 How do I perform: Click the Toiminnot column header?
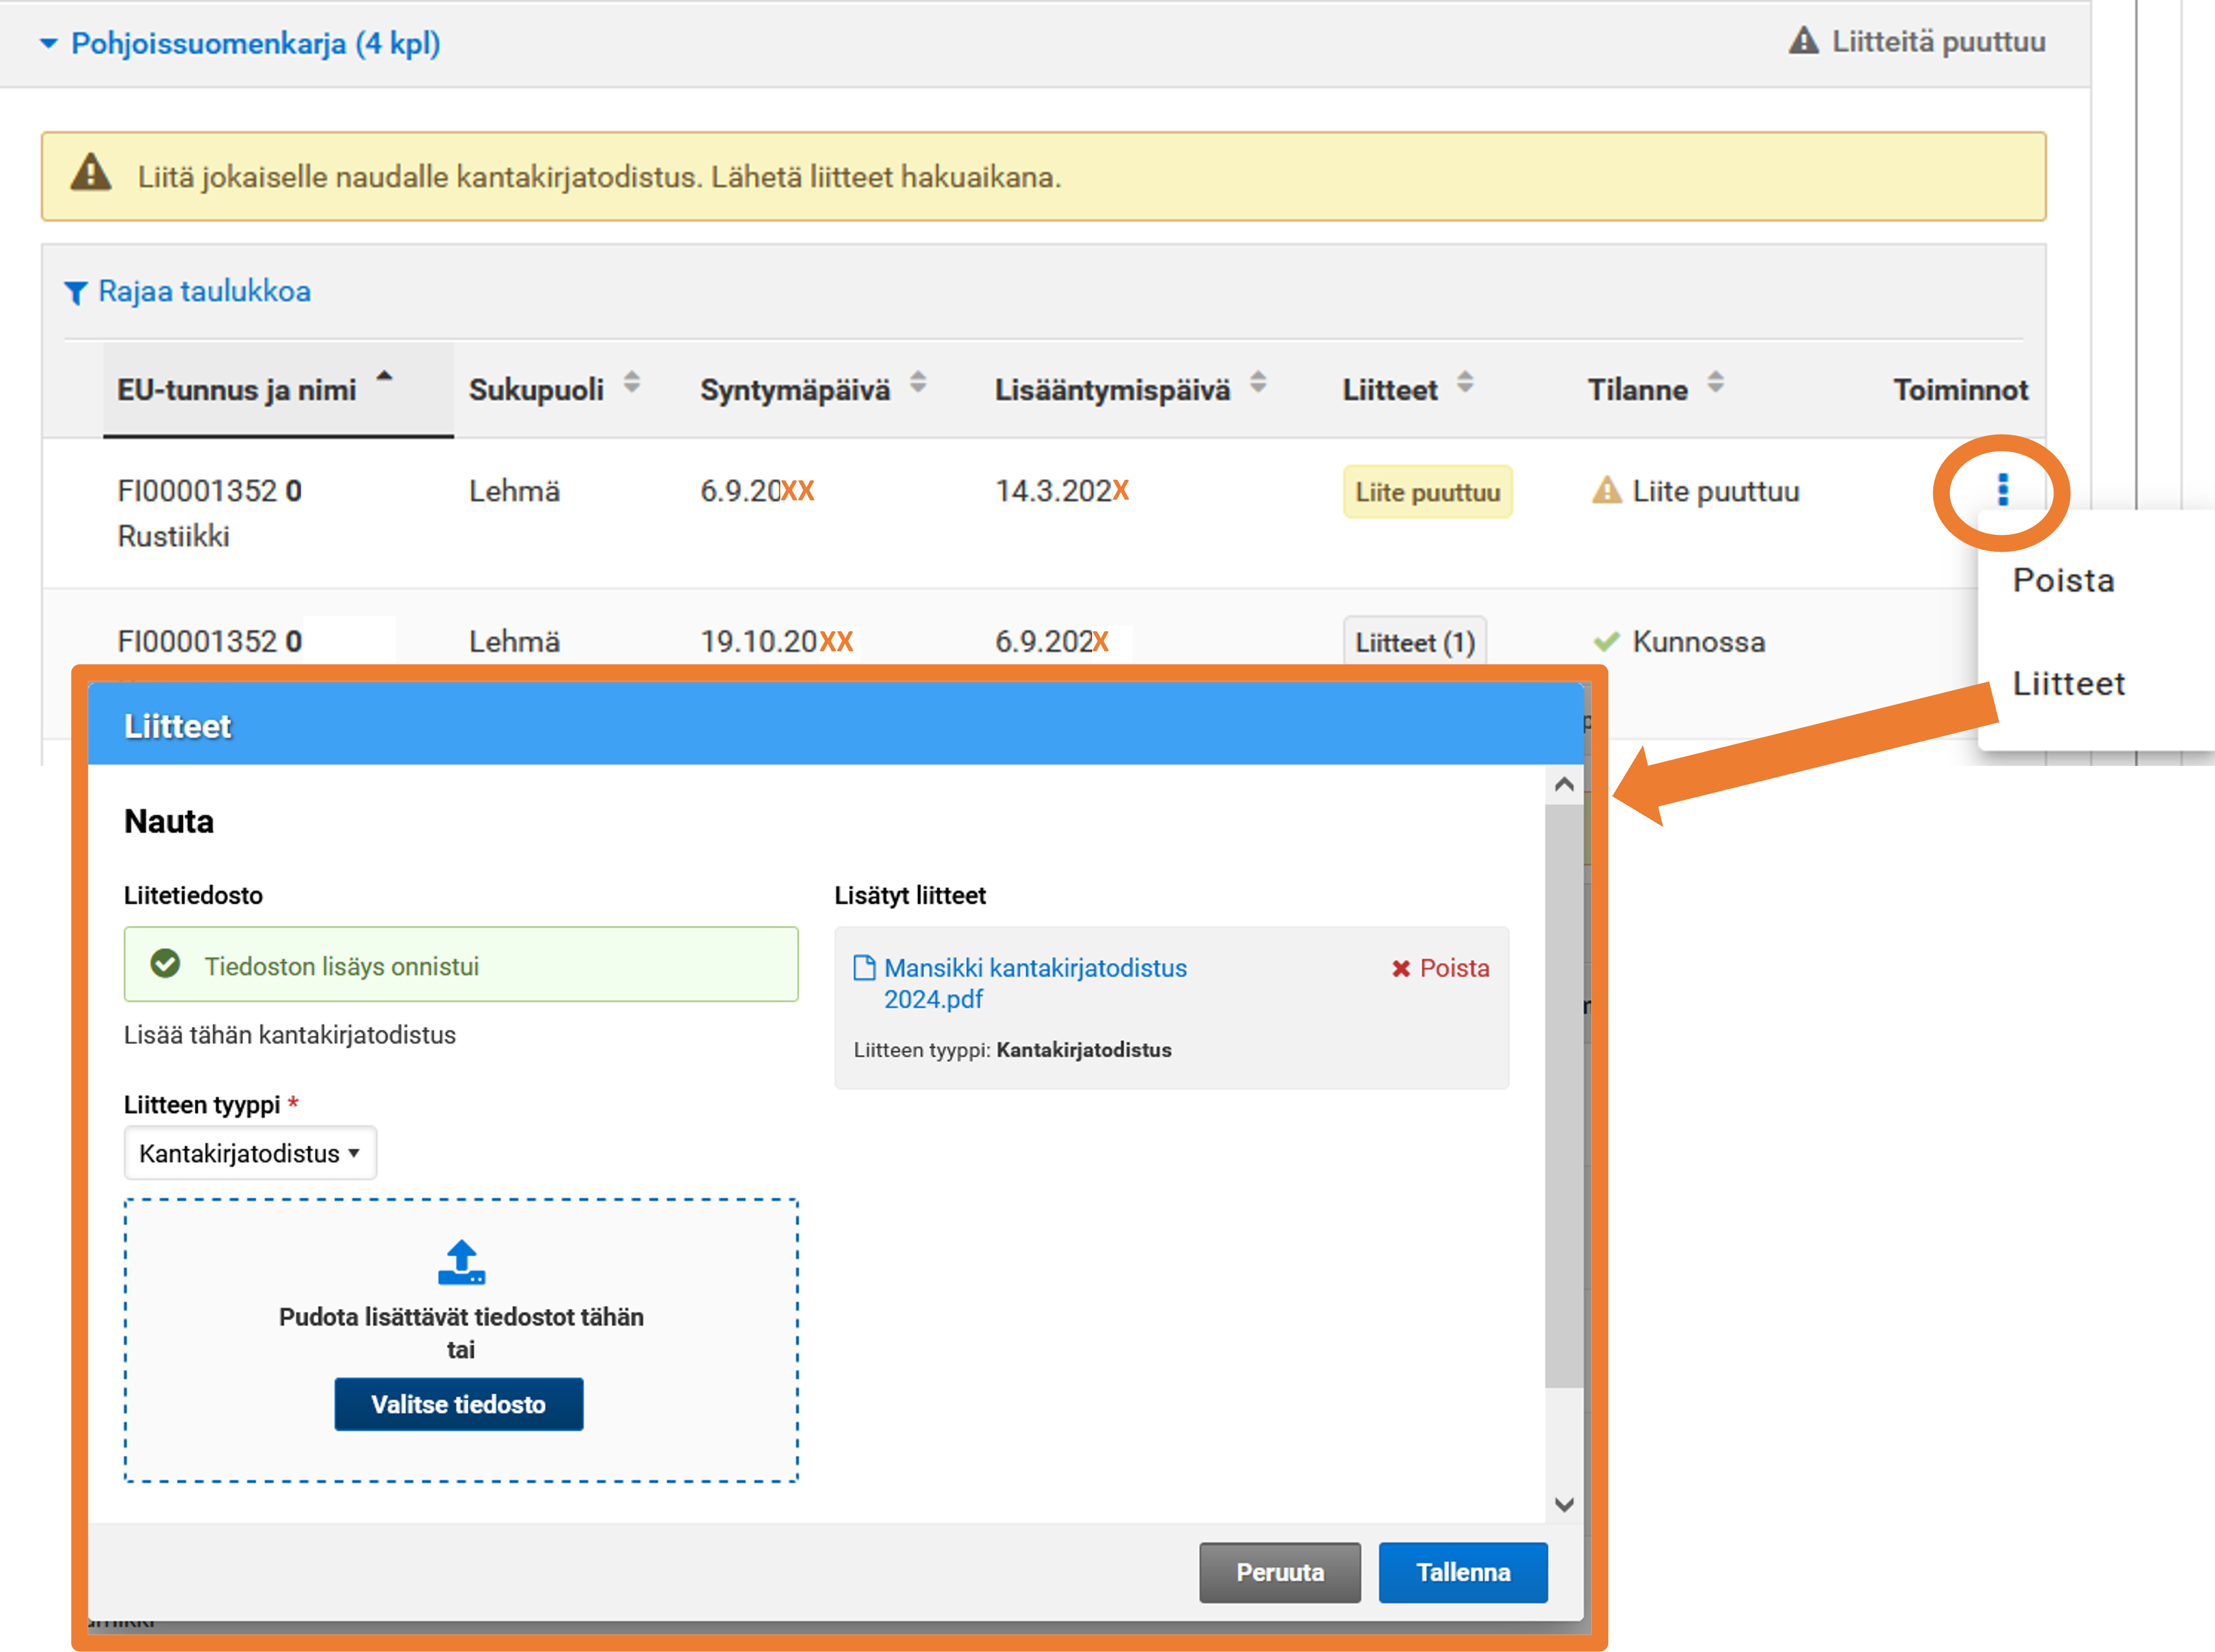point(1960,389)
